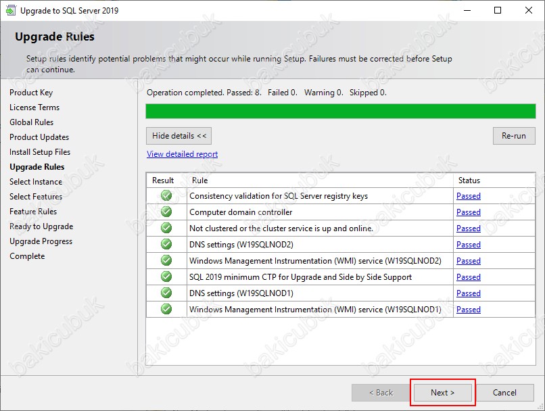Select the Ready to Upgrade step
Viewport: 545px width, 411px height.
(x=41, y=226)
